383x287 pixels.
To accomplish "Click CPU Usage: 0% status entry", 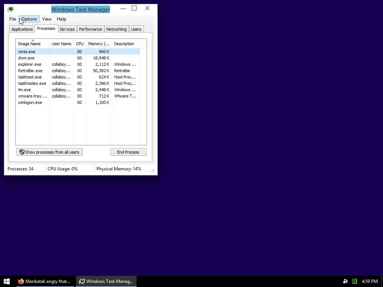I will click(x=62, y=169).
